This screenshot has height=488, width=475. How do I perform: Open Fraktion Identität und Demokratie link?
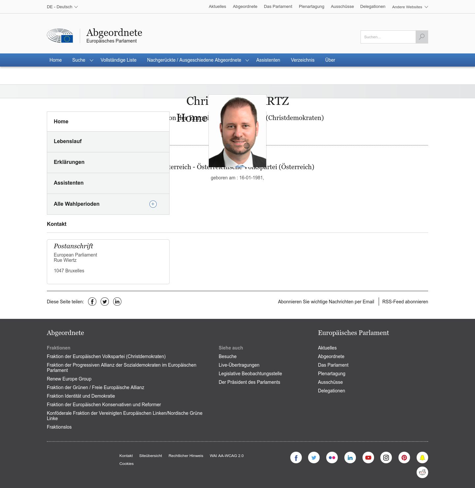click(81, 396)
